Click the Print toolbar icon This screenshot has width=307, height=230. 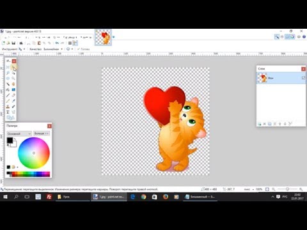(21, 43)
